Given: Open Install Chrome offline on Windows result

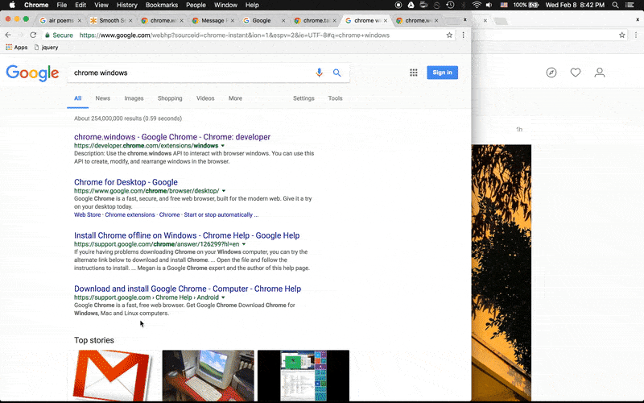Looking at the screenshot, I should [x=187, y=235].
